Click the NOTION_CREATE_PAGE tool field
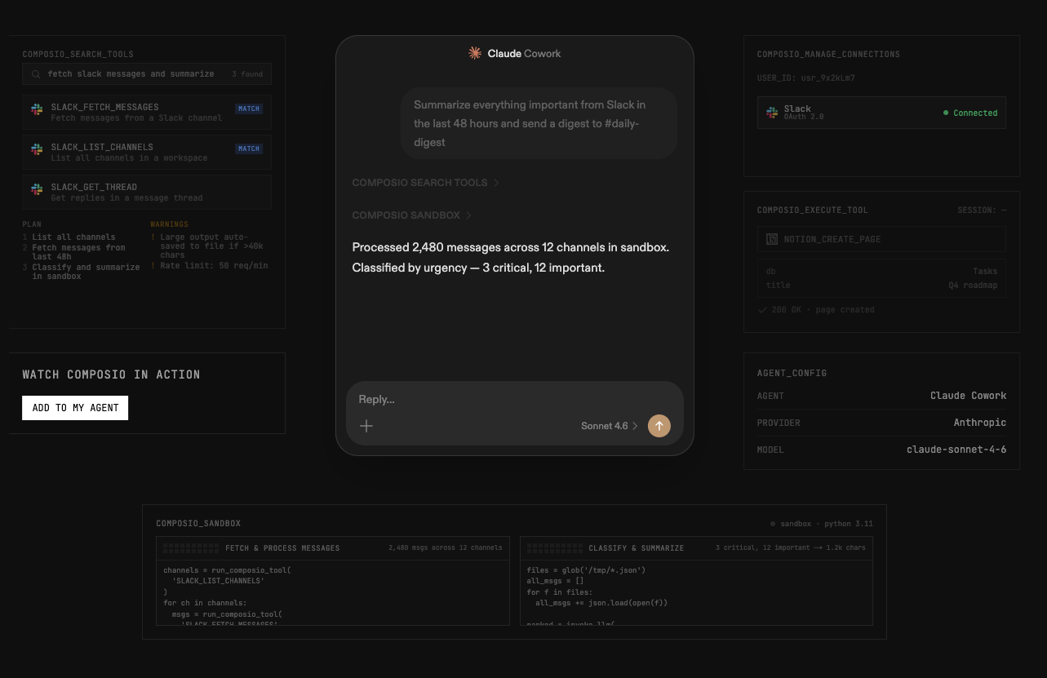Image resolution: width=1047 pixels, height=678 pixels. tap(881, 239)
